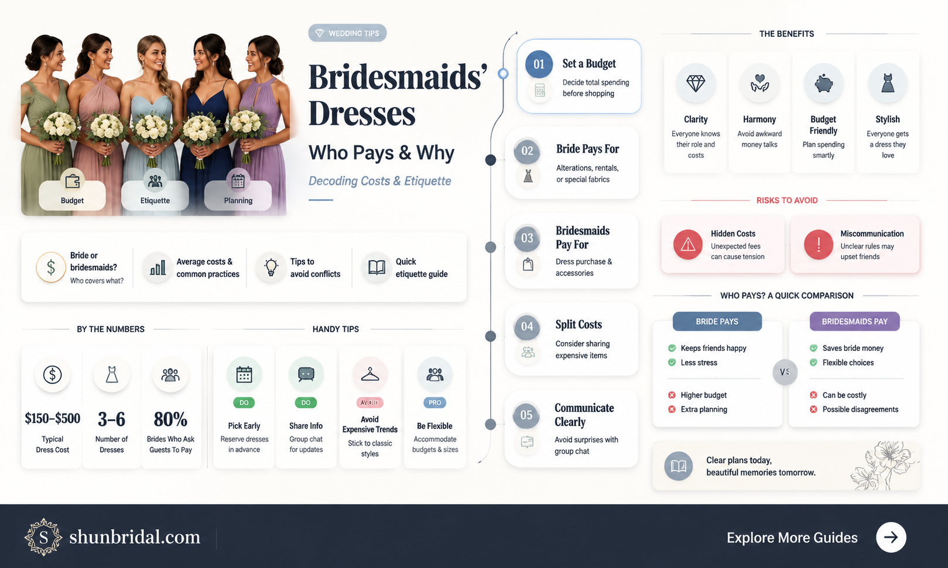Click the VS circle between comparisons
948x568 pixels.
click(785, 372)
